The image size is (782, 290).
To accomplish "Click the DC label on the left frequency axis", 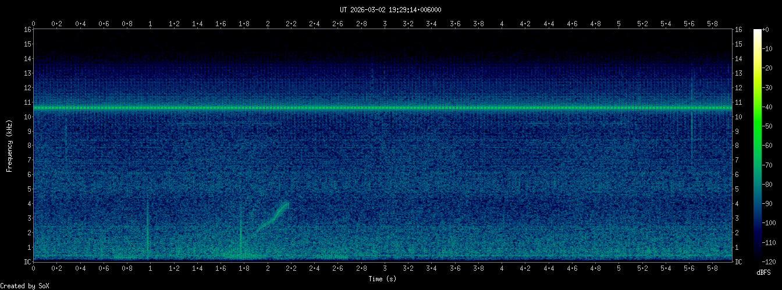I will tap(27, 262).
